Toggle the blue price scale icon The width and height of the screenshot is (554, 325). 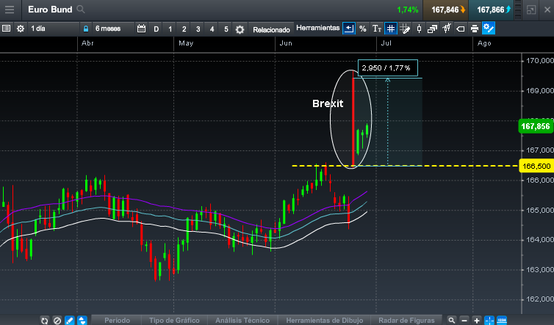click(502, 321)
